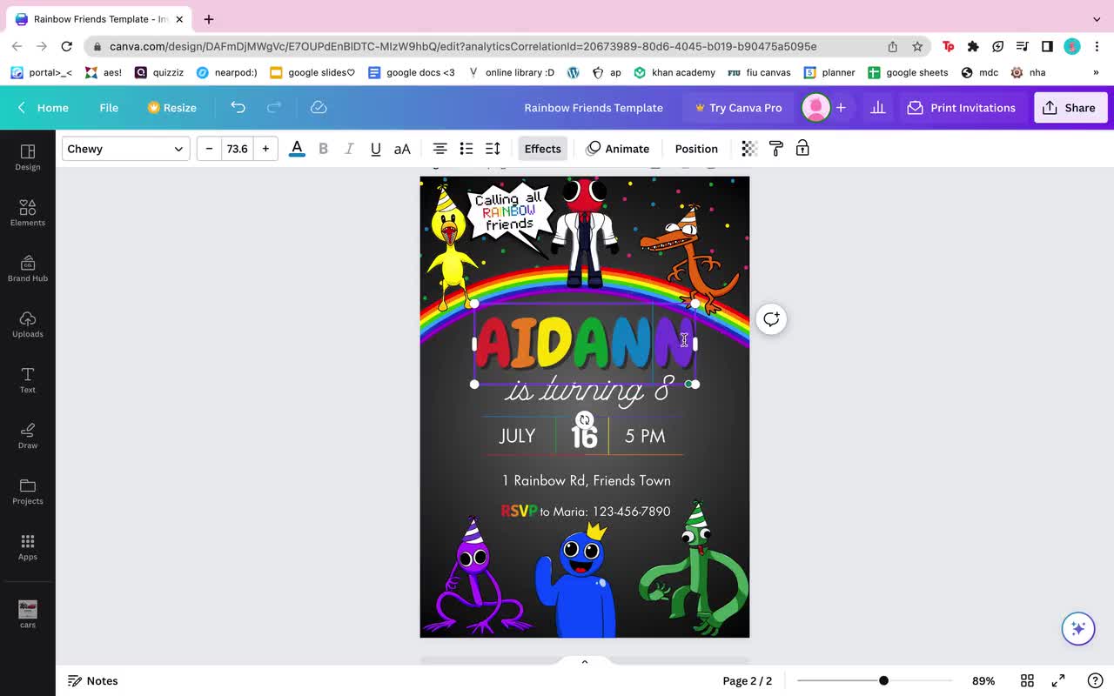Open the File menu
This screenshot has height=696, width=1114.
(x=109, y=107)
